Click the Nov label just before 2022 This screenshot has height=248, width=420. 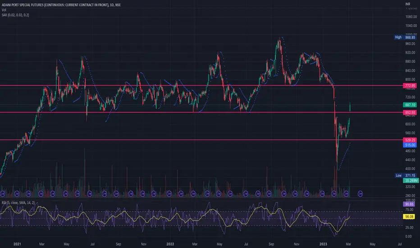click(144, 244)
